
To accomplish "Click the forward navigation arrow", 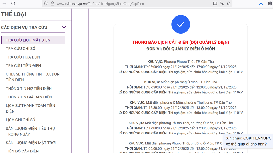I will (4, 3).
